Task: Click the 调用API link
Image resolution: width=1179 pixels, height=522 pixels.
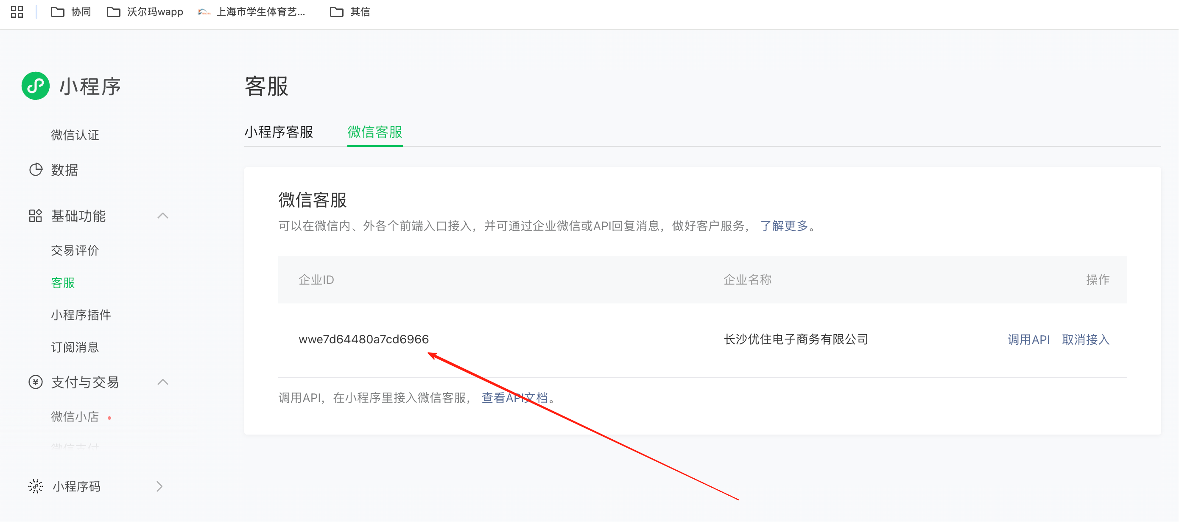Action: [1028, 340]
